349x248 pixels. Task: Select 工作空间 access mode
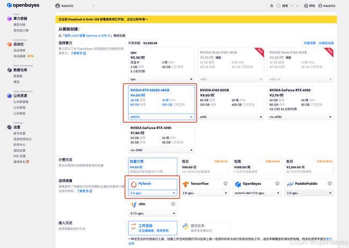(x=152, y=228)
